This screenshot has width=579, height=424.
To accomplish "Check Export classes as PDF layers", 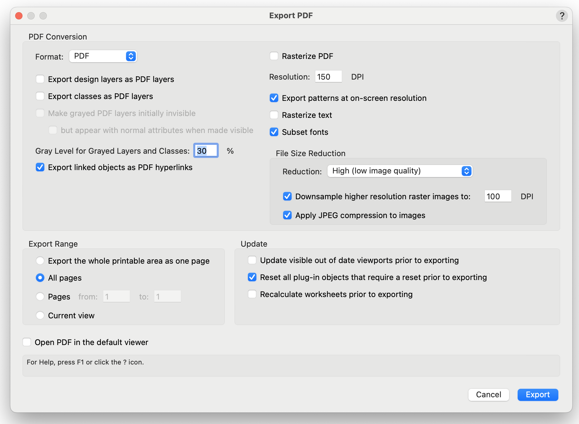I will [40, 96].
